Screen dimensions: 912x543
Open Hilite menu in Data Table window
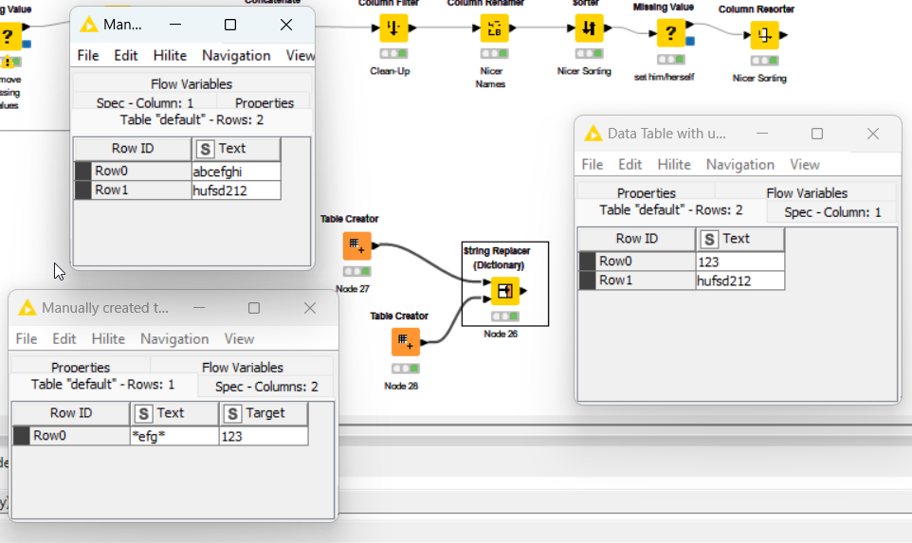tap(673, 165)
